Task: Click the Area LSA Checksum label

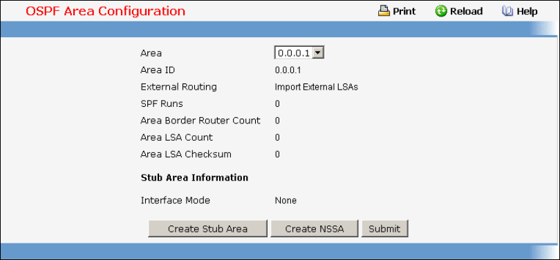Action: [x=186, y=154]
